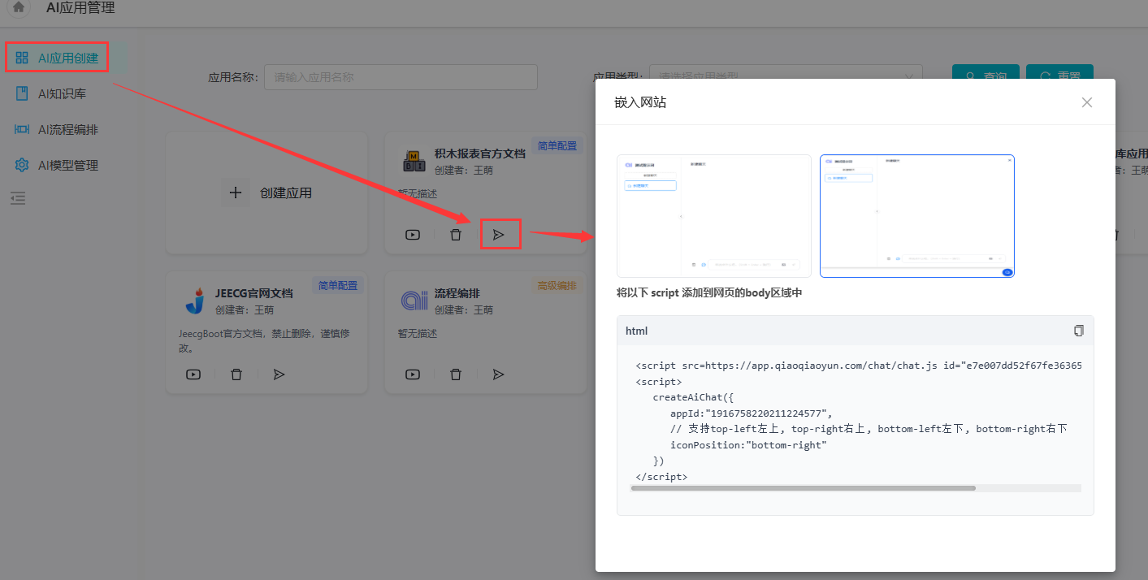This screenshot has width=1148, height=580.
Task: Click the script src line in code
Action: pos(859,366)
